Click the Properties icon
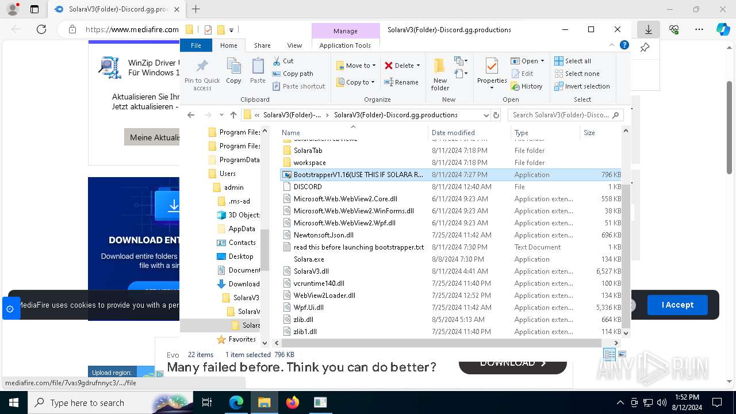 (492, 67)
